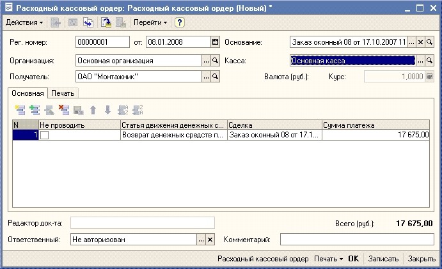442x269 pixels.
Task: Click the copy-document icon with blue arrows
Action: coord(88,22)
